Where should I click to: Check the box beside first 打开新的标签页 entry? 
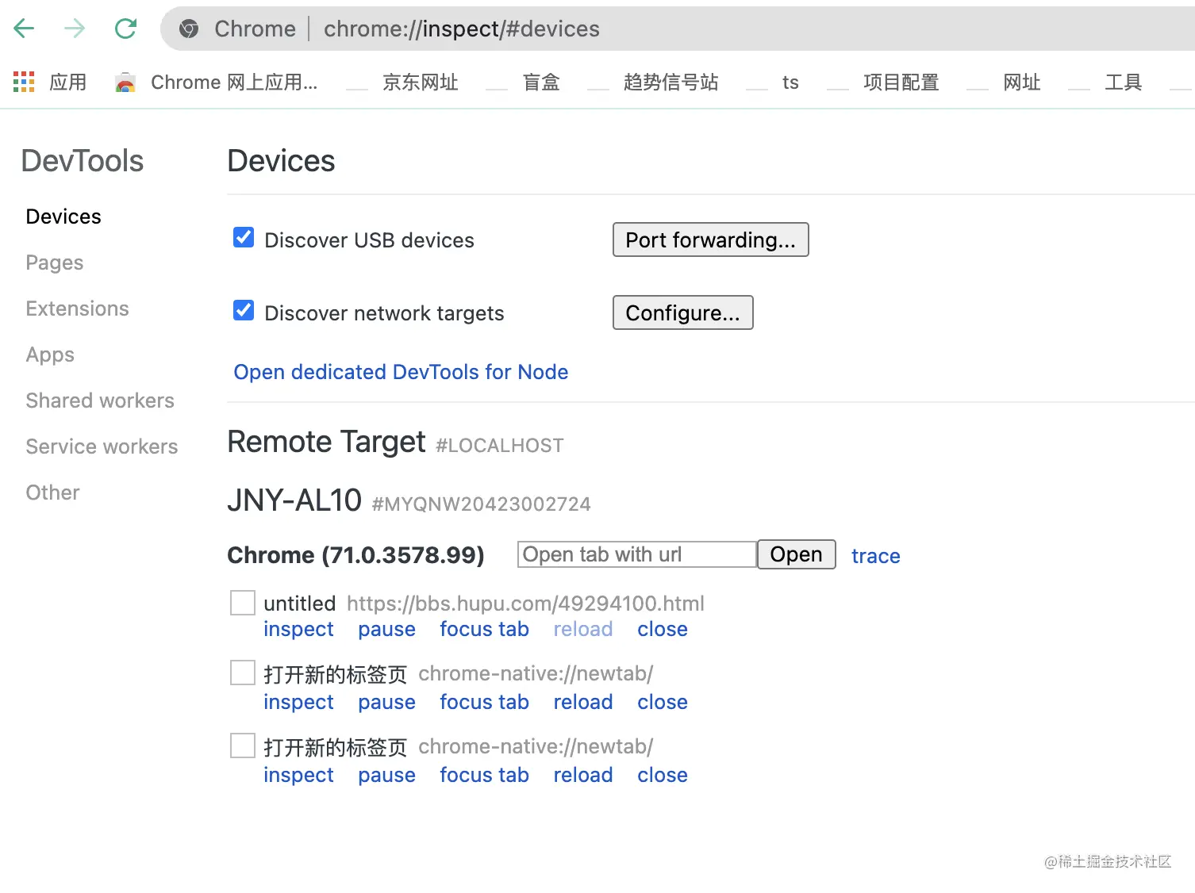coord(243,673)
